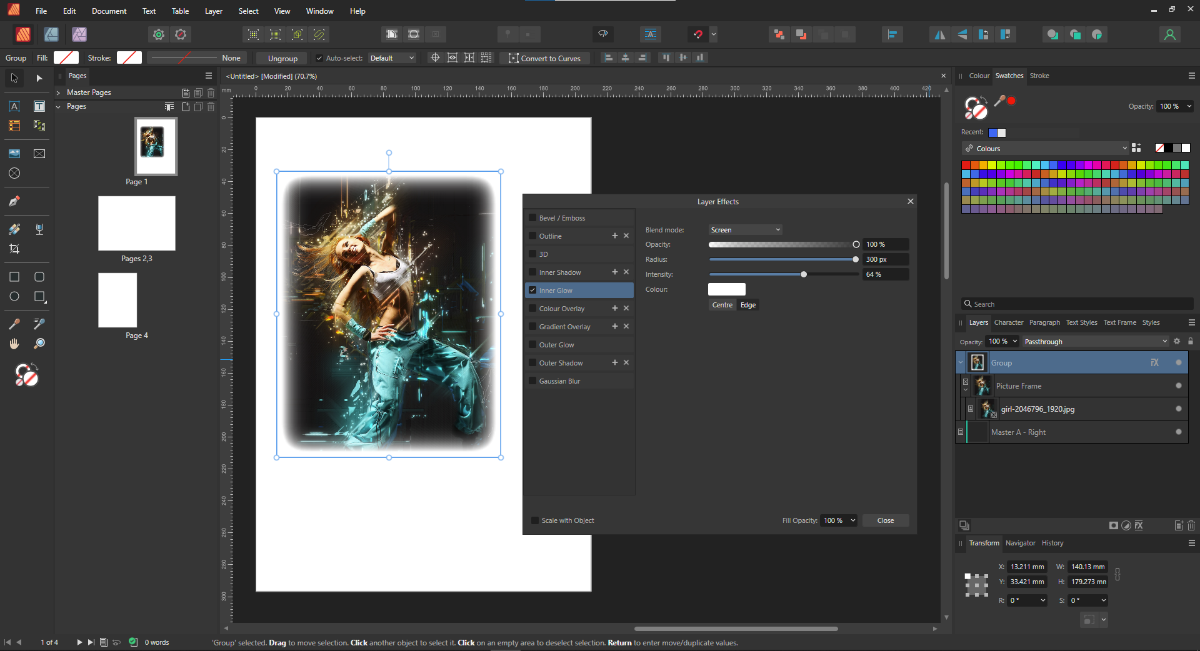
Task: Uncheck the Inner Glow effect checkbox
Action: [x=532, y=290]
